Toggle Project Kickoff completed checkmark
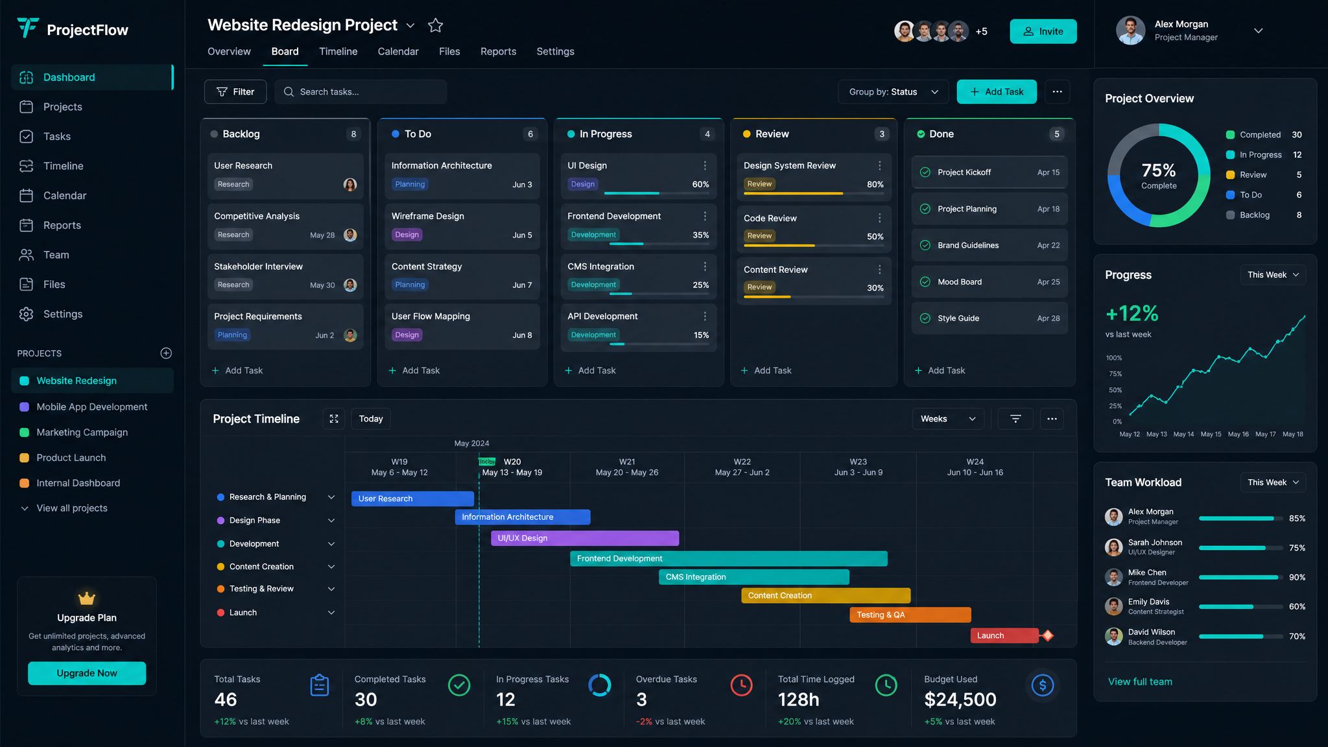1328x747 pixels. tap(925, 172)
